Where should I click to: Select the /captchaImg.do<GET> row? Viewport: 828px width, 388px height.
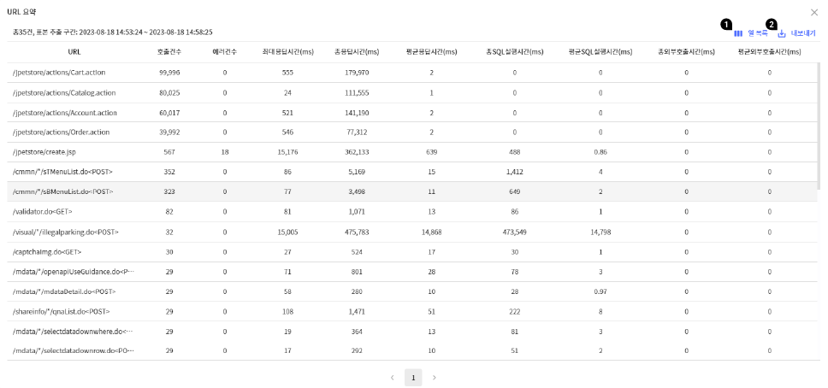tap(47, 251)
